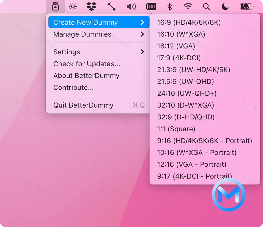Image resolution: width=263 pixels, height=227 pixels.
Task: Select 9:16 Portrait aspect ratio
Action: click(205, 141)
